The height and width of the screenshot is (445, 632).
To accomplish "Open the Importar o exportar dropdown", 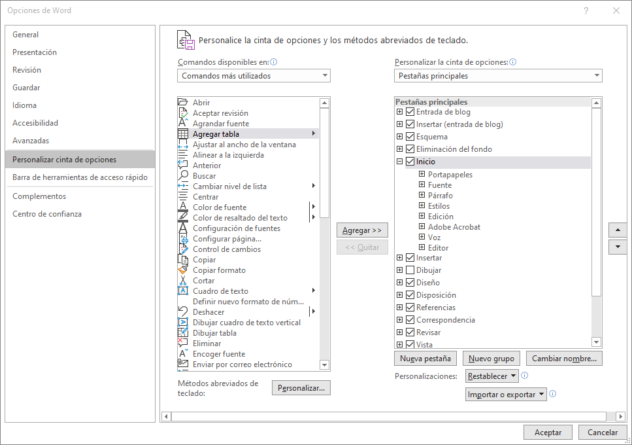I will 506,393.
